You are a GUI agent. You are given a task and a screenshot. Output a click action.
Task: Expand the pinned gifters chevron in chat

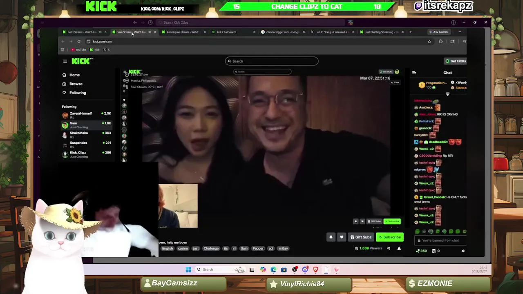point(447,94)
